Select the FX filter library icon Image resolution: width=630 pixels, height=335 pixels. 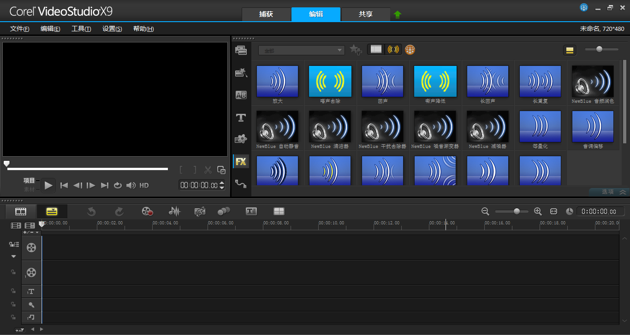click(241, 161)
